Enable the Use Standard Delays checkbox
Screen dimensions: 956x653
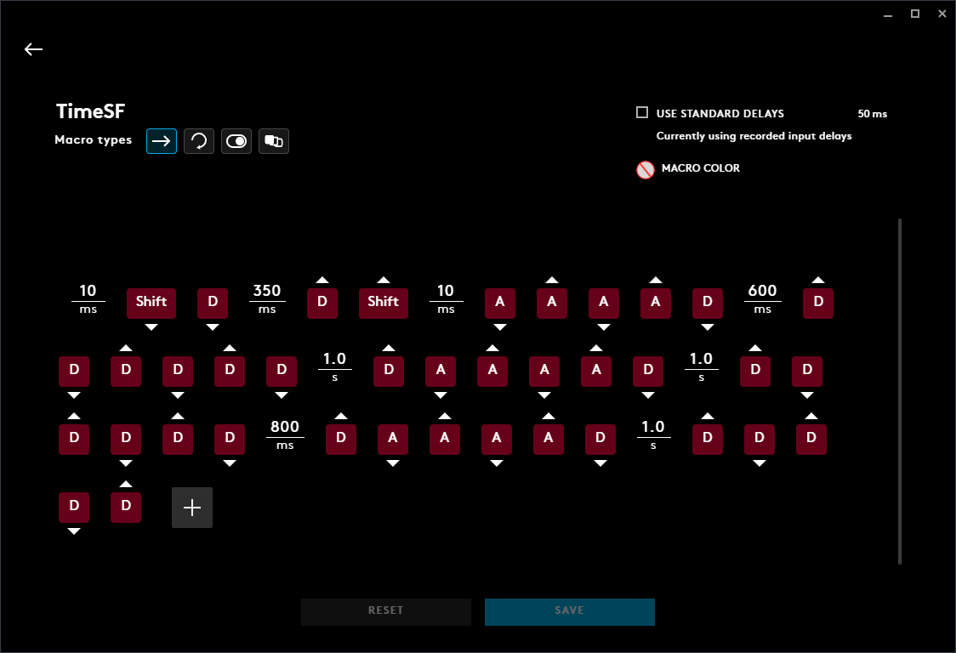coord(642,113)
